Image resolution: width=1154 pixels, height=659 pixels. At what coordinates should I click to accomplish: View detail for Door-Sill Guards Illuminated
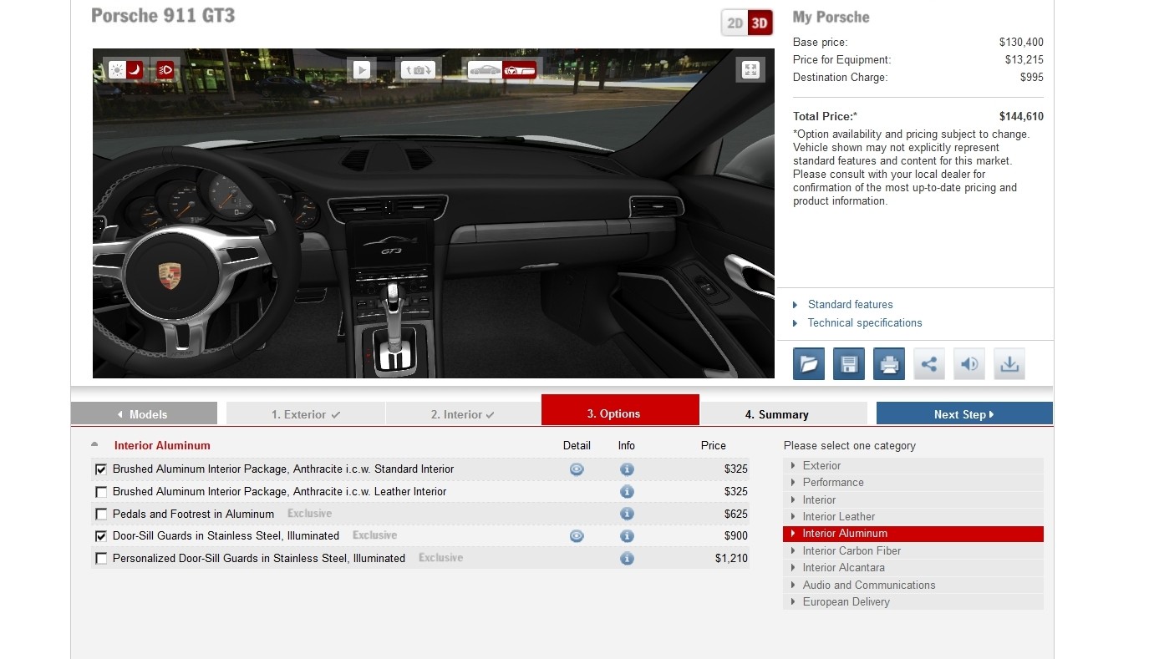pyautogui.click(x=577, y=536)
